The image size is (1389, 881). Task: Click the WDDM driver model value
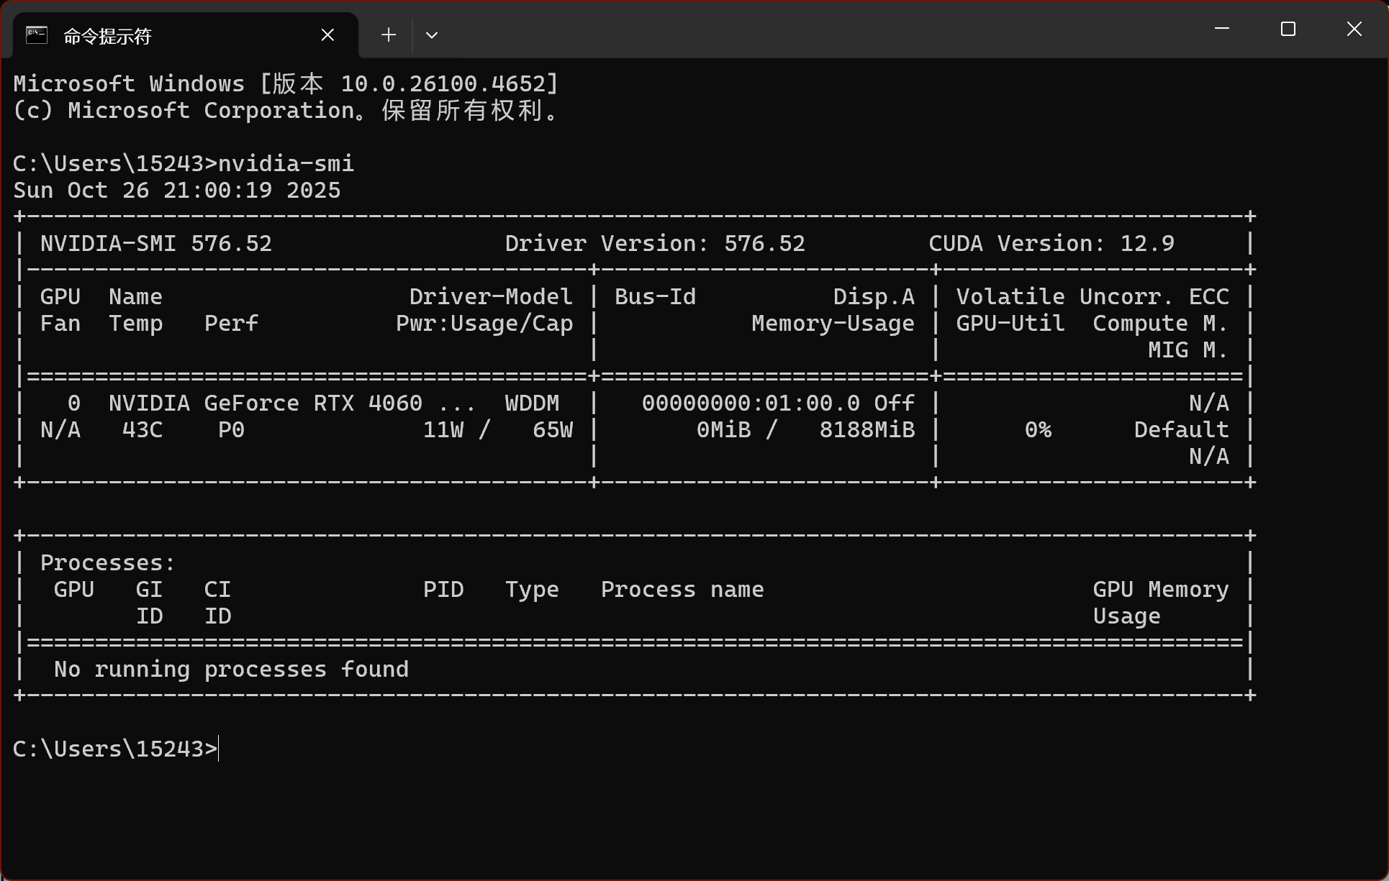(x=532, y=403)
